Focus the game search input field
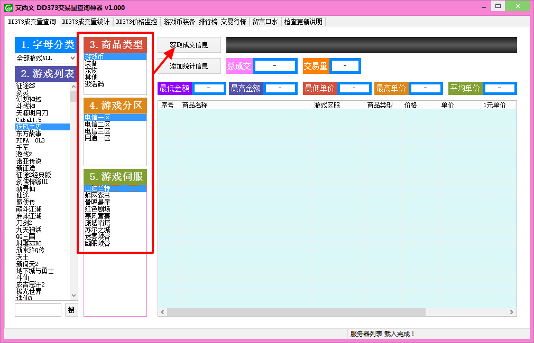534x343 pixels. (x=38, y=310)
